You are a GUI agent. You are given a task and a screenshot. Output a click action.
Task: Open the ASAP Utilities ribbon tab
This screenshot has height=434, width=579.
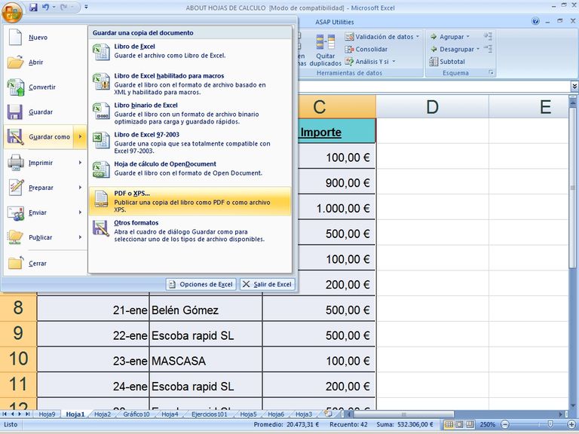[334, 22]
